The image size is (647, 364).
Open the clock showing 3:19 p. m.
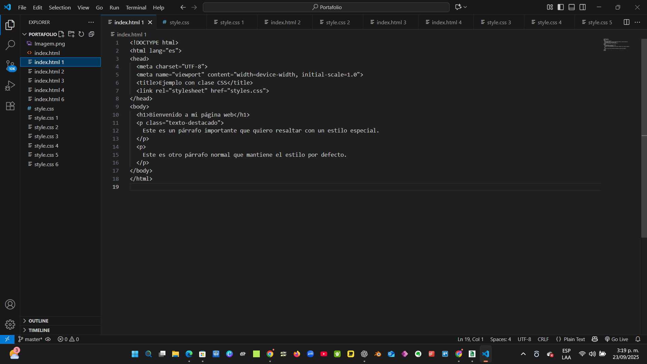coord(625,354)
